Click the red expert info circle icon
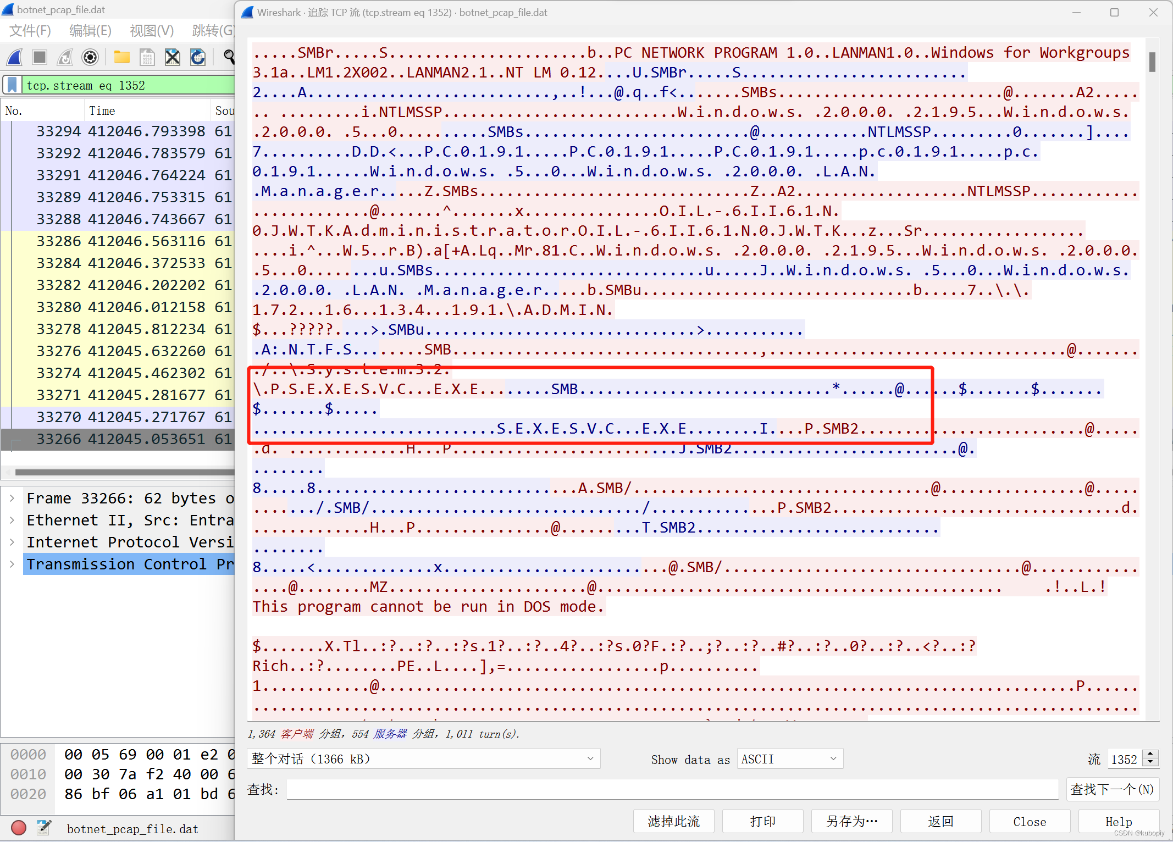Image resolution: width=1173 pixels, height=842 pixels. (x=19, y=828)
